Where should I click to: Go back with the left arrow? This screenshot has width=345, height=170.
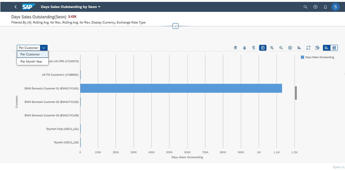(15, 7)
